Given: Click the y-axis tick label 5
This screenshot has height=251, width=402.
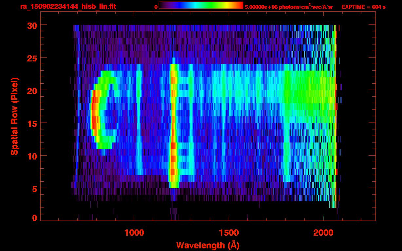Looking at the screenshot, I should click(35, 189).
